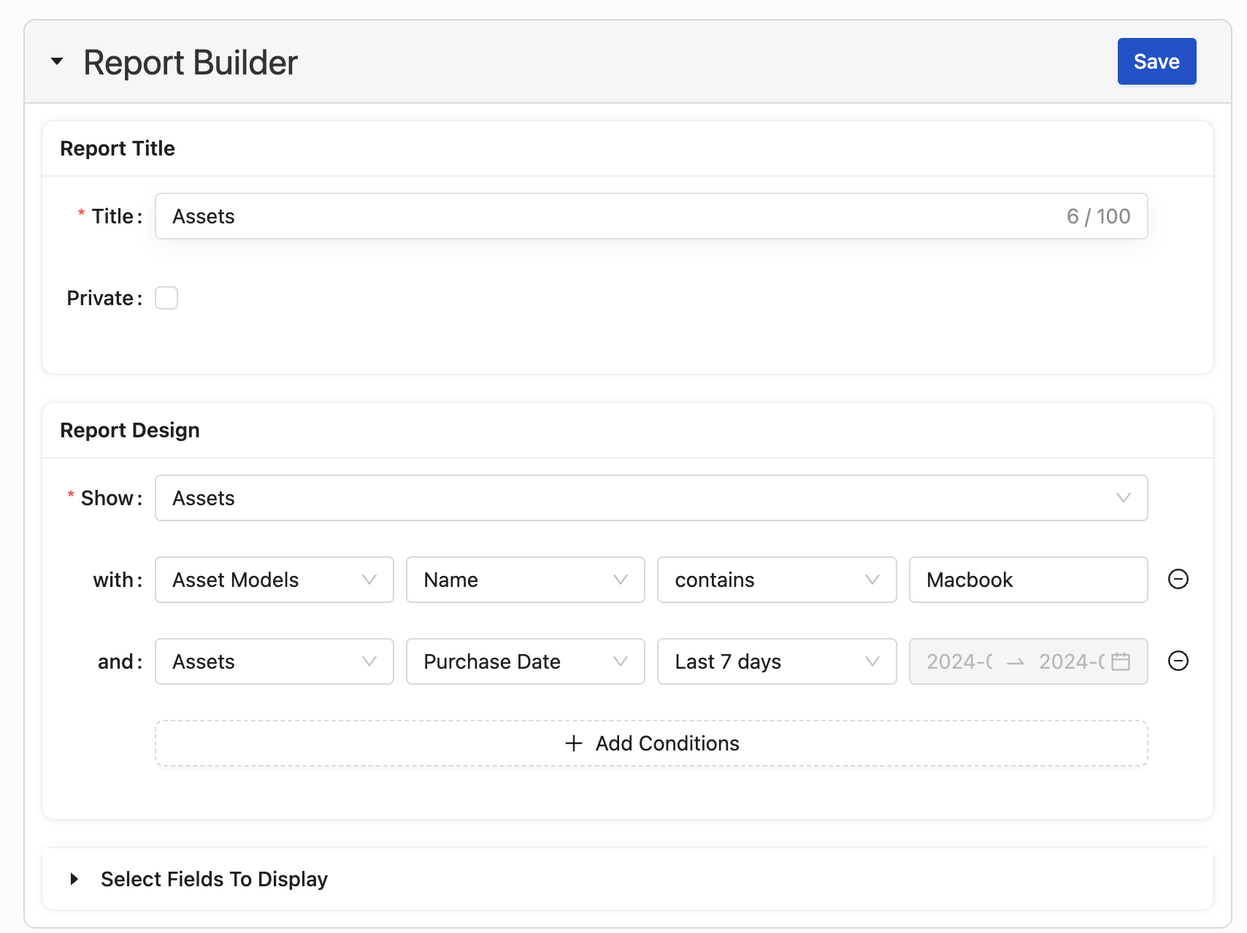This screenshot has width=1247, height=933.
Task: Remove the Purchase Date condition row
Action: click(1178, 661)
